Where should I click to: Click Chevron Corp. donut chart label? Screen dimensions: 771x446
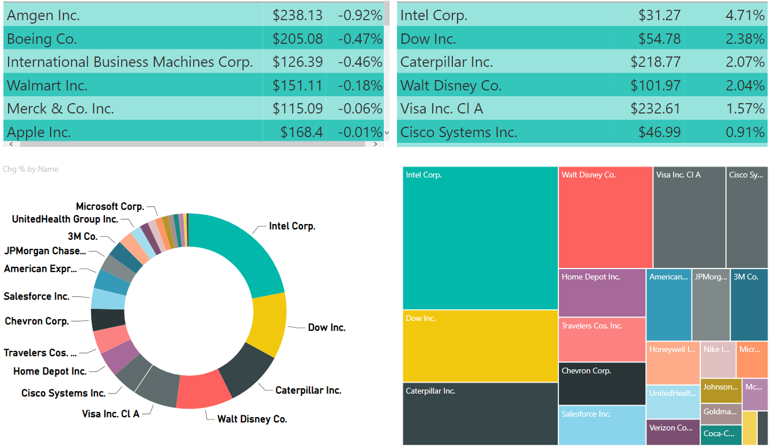coord(37,322)
